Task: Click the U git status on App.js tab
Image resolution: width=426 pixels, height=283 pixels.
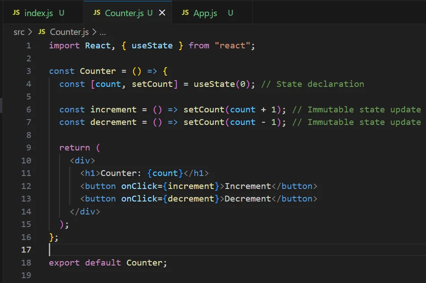Action: 230,13
